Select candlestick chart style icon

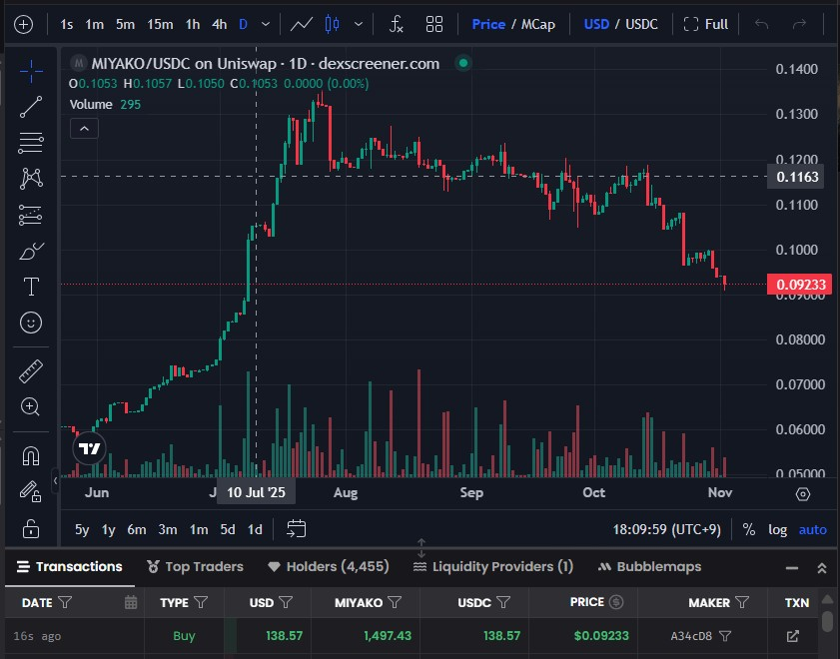point(333,25)
